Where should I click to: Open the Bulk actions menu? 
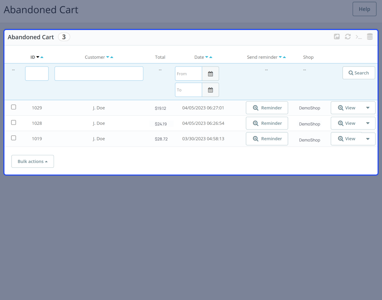click(33, 162)
